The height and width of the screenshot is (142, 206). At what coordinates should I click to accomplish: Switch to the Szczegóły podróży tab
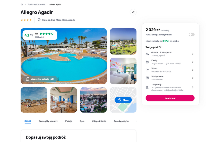[48, 121]
